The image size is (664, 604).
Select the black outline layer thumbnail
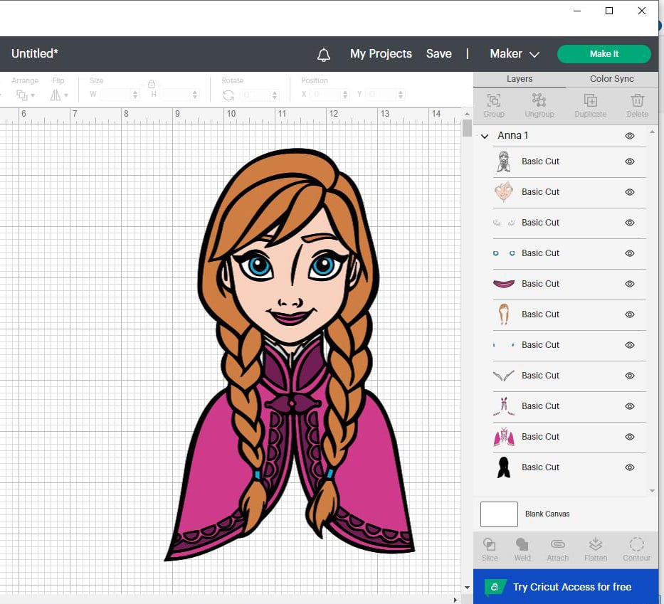click(x=503, y=161)
